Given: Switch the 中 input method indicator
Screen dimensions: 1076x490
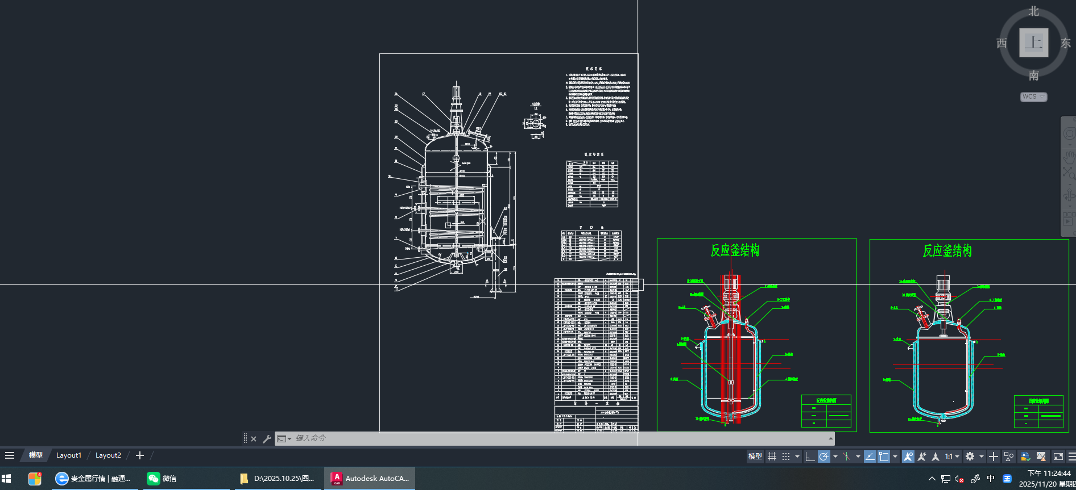Looking at the screenshot, I should (991, 479).
